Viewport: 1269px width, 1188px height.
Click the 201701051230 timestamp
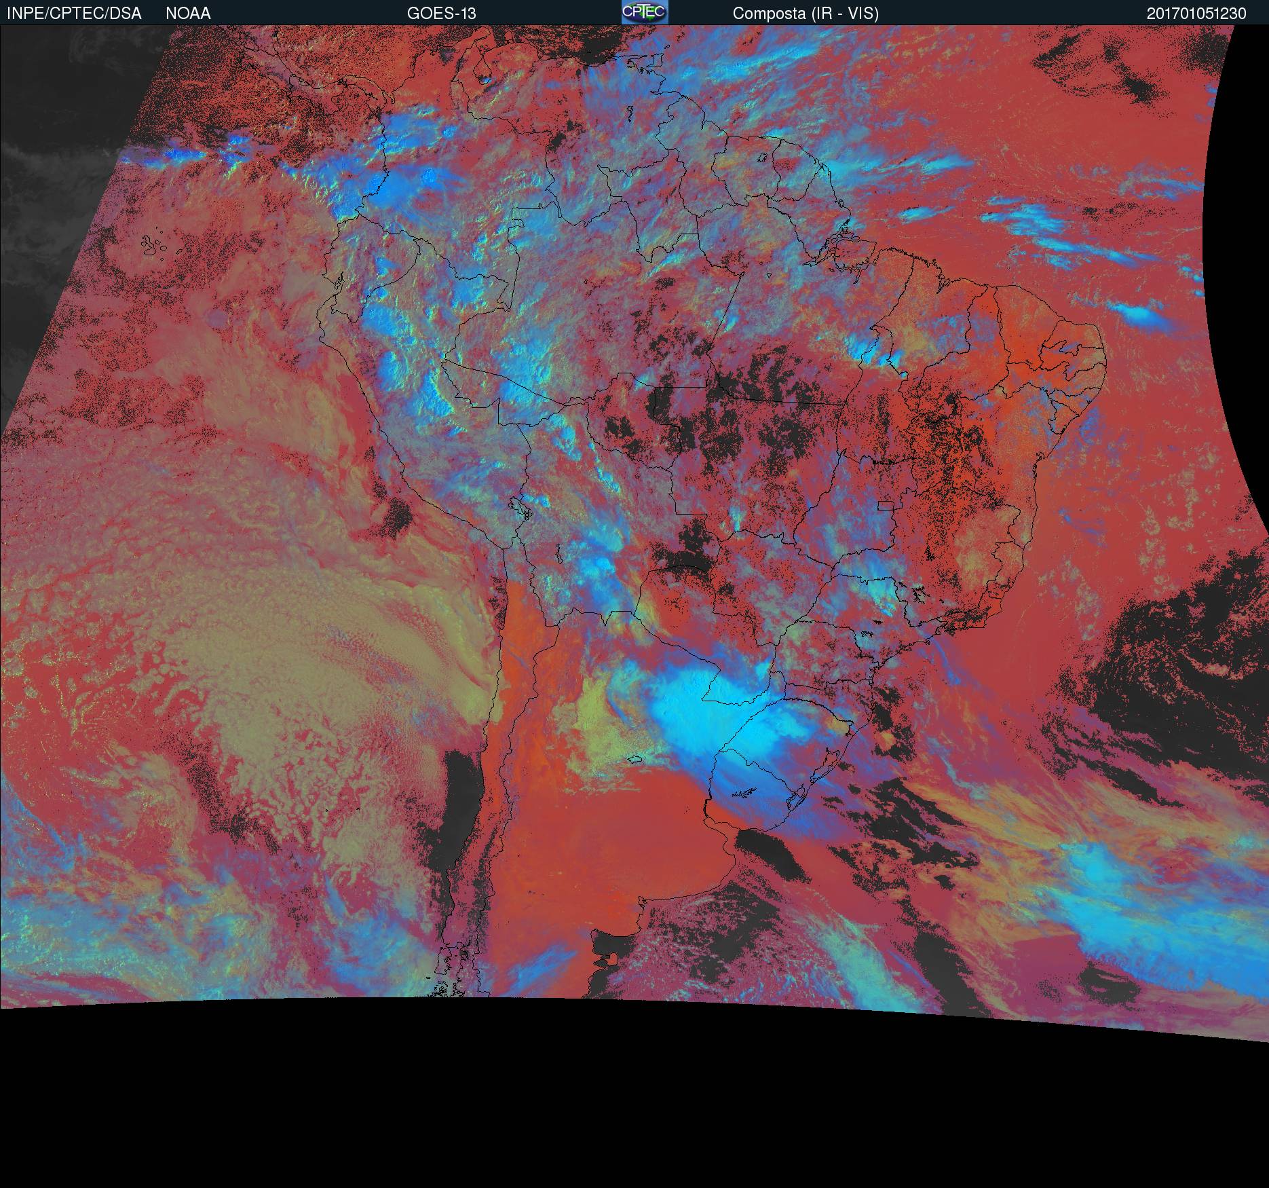coord(1196,14)
